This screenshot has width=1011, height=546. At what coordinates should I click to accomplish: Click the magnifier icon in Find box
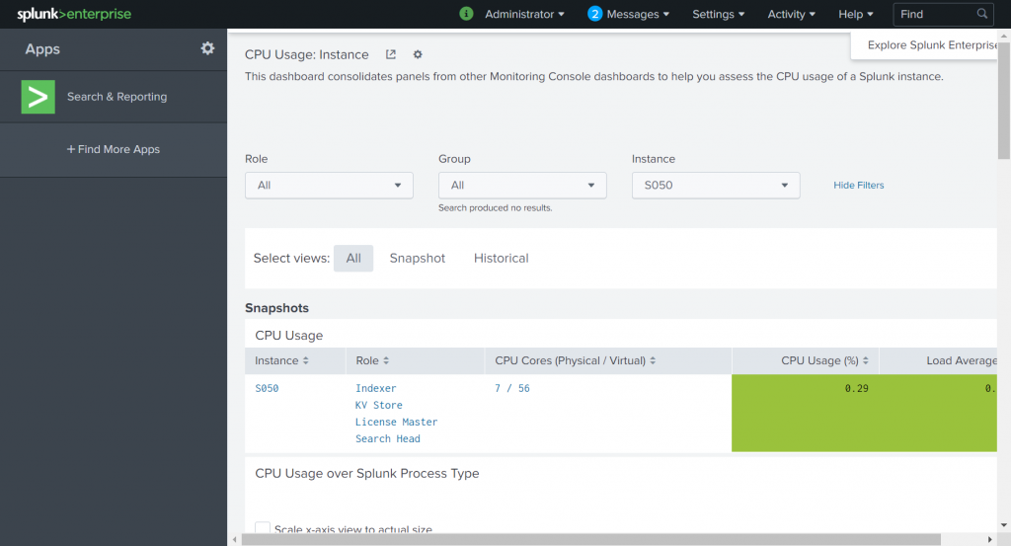982,14
